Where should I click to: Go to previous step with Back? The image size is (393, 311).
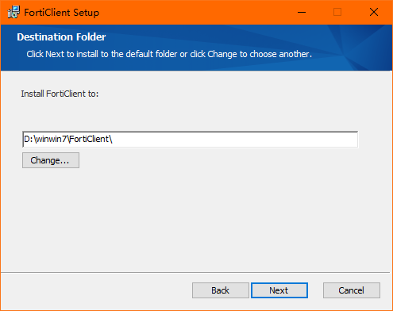click(221, 290)
